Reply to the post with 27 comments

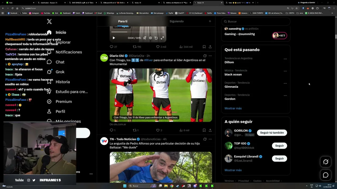pyautogui.click(x=113, y=47)
